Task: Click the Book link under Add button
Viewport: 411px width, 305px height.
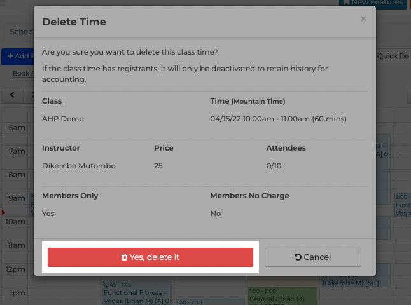Action: coord(23,74)
